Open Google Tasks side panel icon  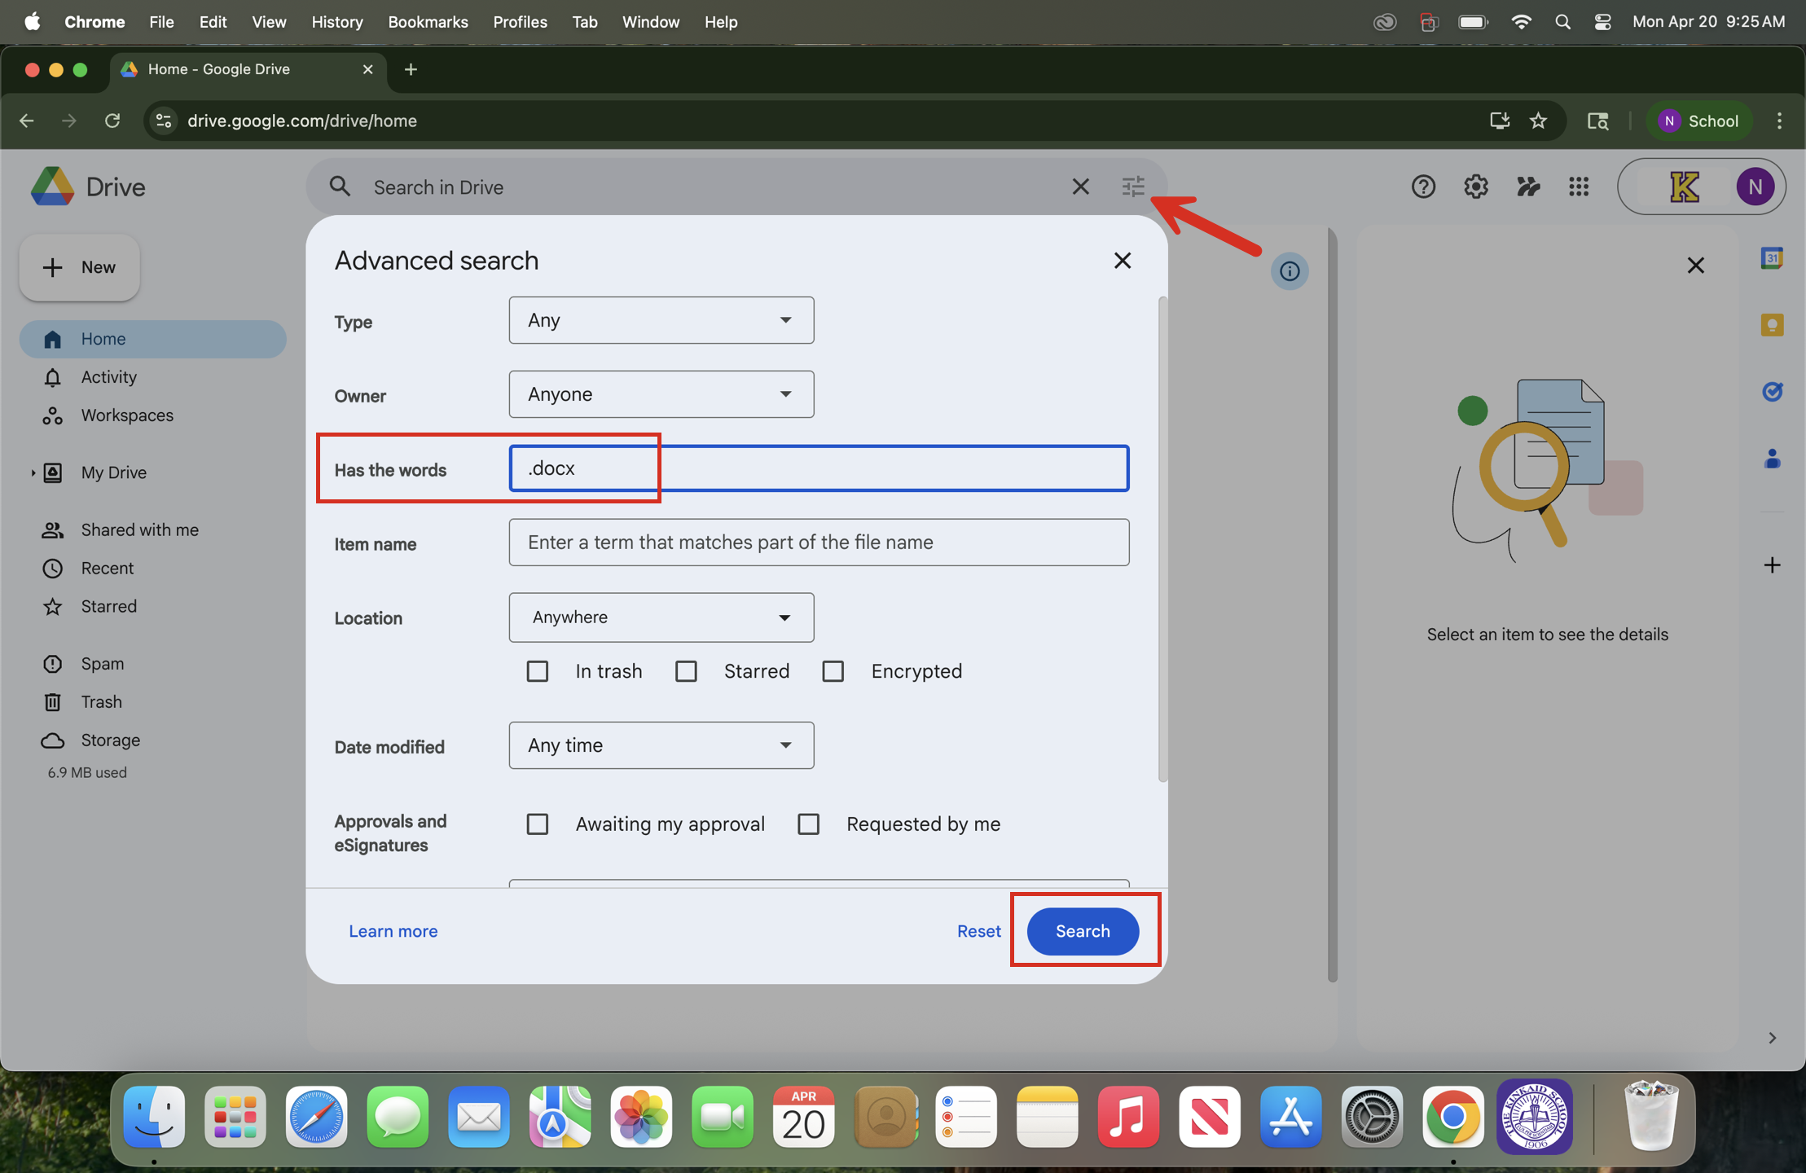[x=1771, y=392]
